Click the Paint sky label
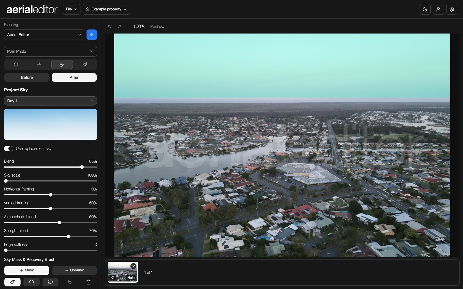The height and width of the screenshot is (289, 463). pyautogui.click(x=157, y=26)
